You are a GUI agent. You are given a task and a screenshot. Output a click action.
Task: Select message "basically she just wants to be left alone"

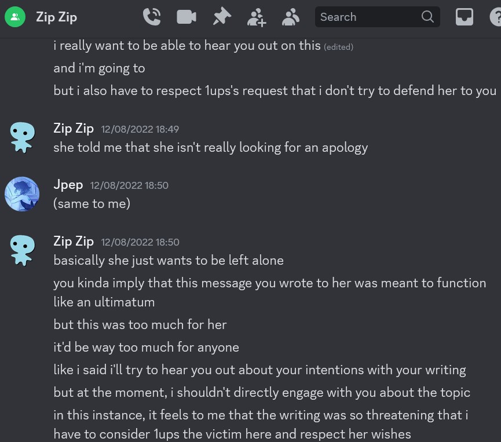pos(169,260)
